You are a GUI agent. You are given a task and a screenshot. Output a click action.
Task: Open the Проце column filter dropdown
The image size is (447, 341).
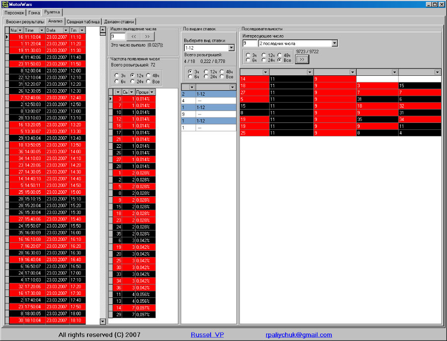pyautogui.click(x=152, y=92)
